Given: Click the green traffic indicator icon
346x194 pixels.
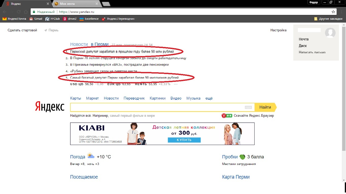Looking at the screenshot, I should (x=242, y=157).
